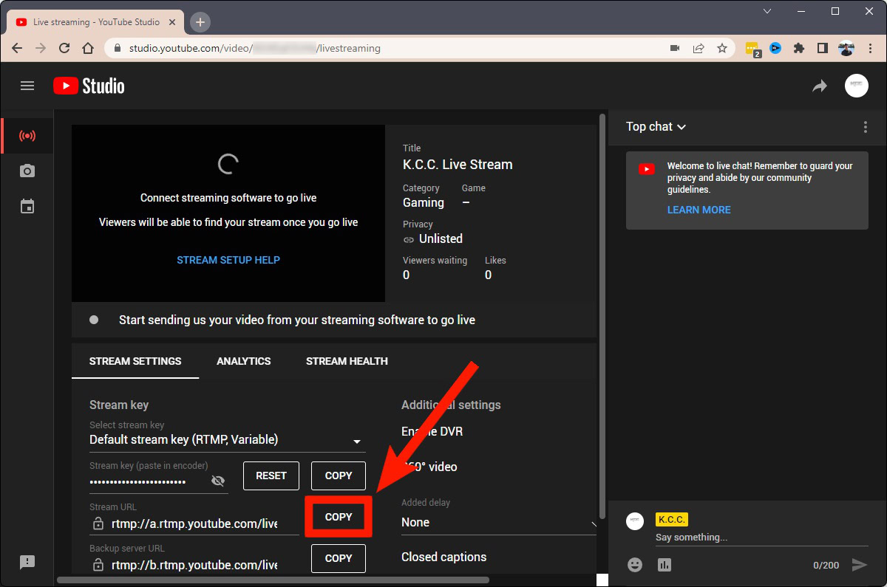Reveal the hidden stream key

(x=218, y=480)
